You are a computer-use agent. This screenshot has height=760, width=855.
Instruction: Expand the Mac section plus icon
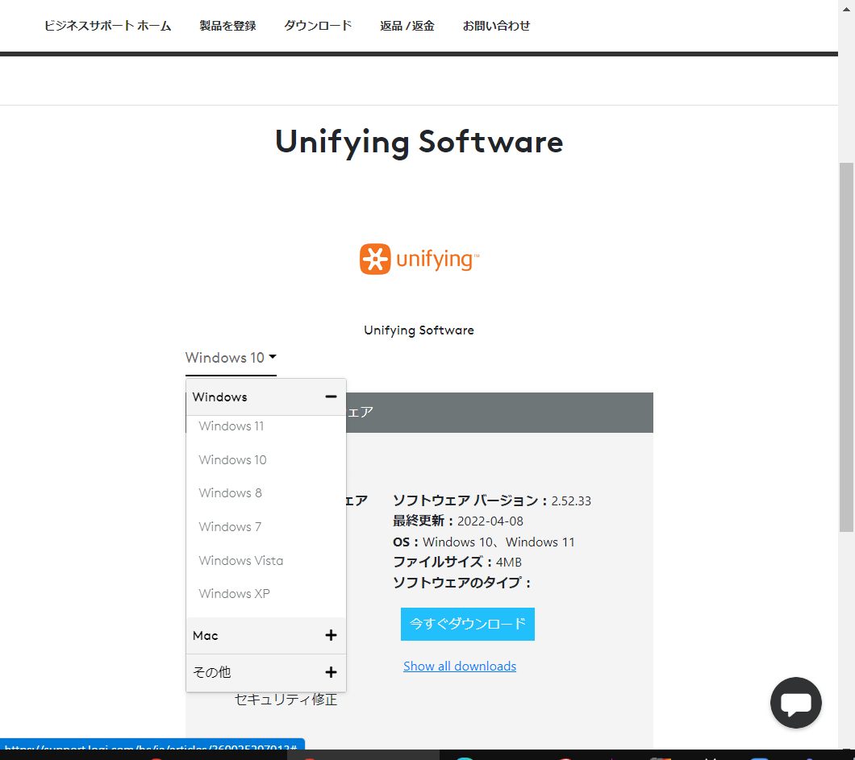[331, 635]
